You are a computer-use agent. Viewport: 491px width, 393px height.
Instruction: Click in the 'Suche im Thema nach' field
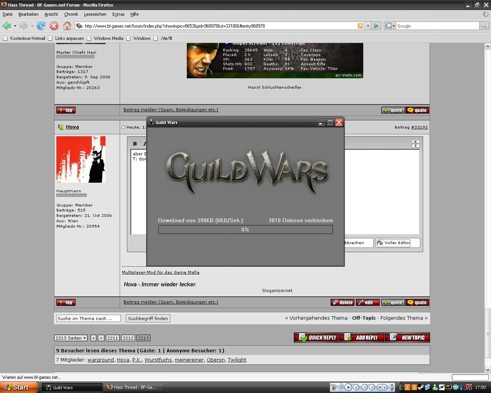[88, 319]
